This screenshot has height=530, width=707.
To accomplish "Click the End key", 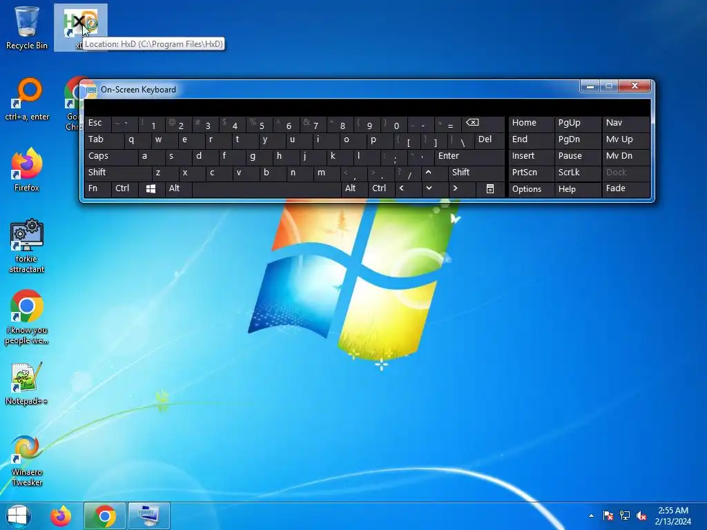I will coord(531,139).
